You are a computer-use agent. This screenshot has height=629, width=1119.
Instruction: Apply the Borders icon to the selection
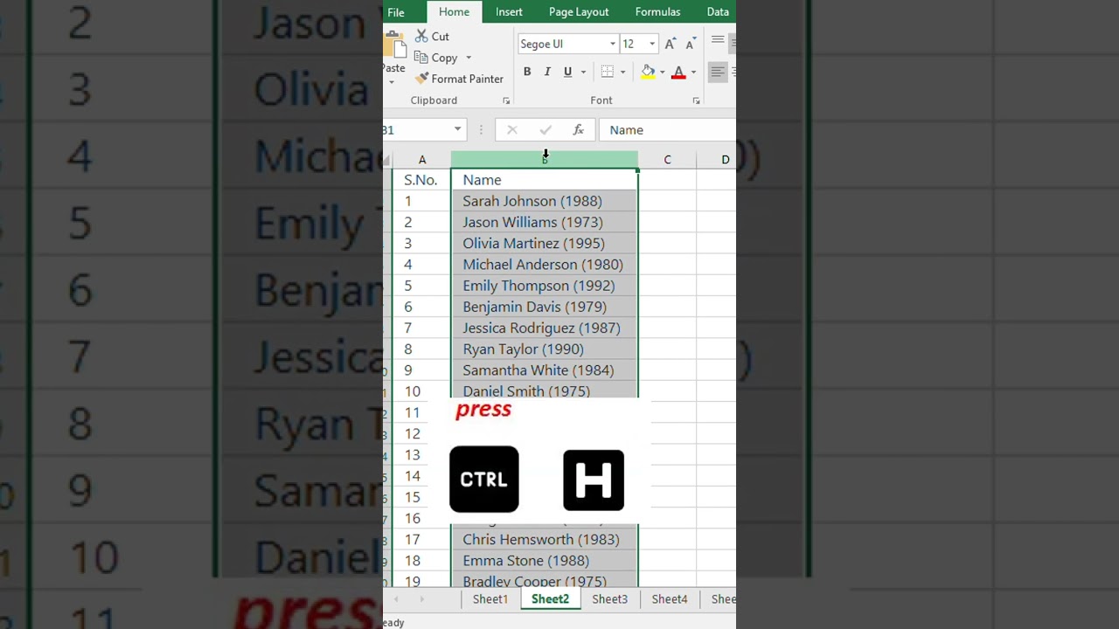[x=608, y=72]
